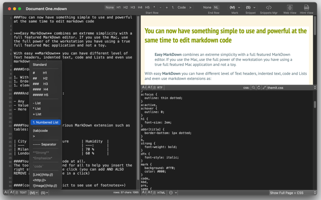Choose '+ List' from the popup menu
321x200 pixels.
(45, 114)
